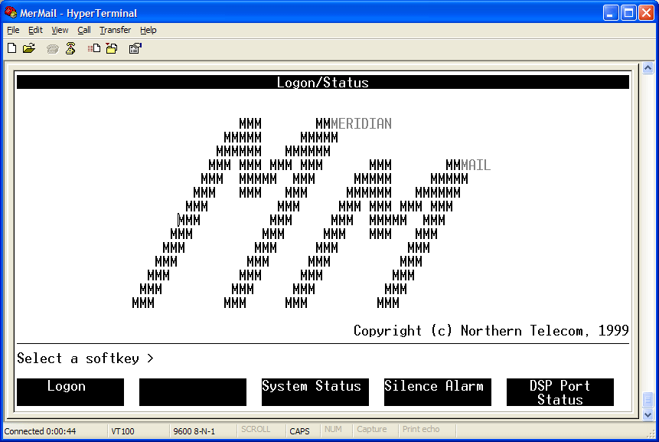Viewport: 659px width, 442px height.
Task: Open the Properties toolbar icon
Action: (x=135, y=48)
